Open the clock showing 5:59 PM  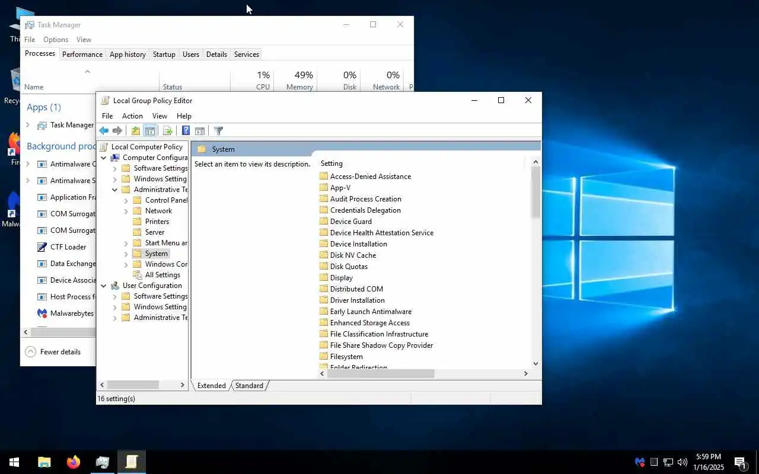(x=710, y=462)
